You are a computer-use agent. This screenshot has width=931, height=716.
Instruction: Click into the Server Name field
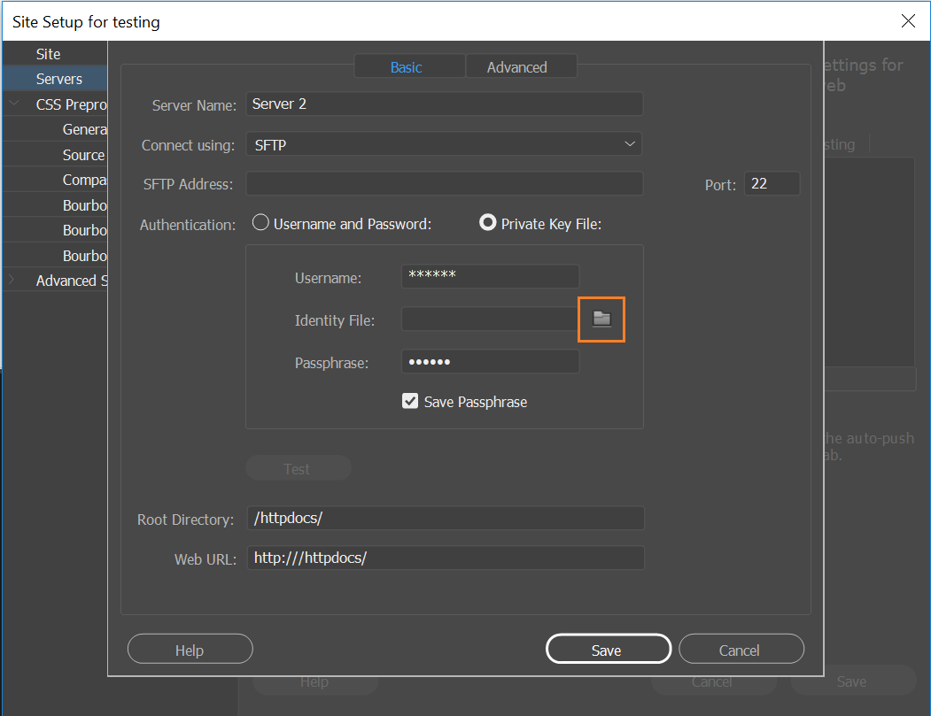coord(443,104)
